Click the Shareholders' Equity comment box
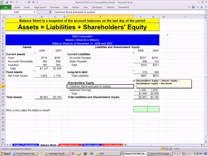This screenshot has width=208, height=156. click(x=164, y=84)
